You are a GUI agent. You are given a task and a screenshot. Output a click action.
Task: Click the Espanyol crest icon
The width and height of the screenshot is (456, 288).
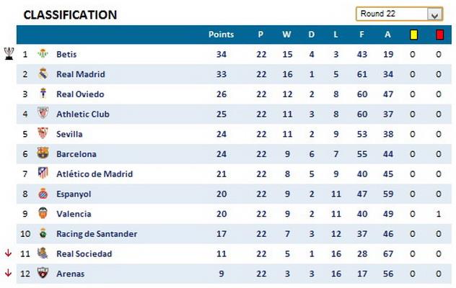(43, 194)
